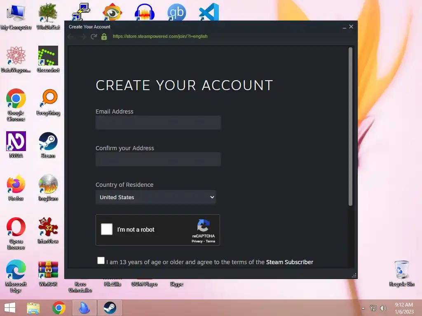Select the IrfanView desktop icon
The width and height of the screenshot is (422, 316).
point(48,230)
